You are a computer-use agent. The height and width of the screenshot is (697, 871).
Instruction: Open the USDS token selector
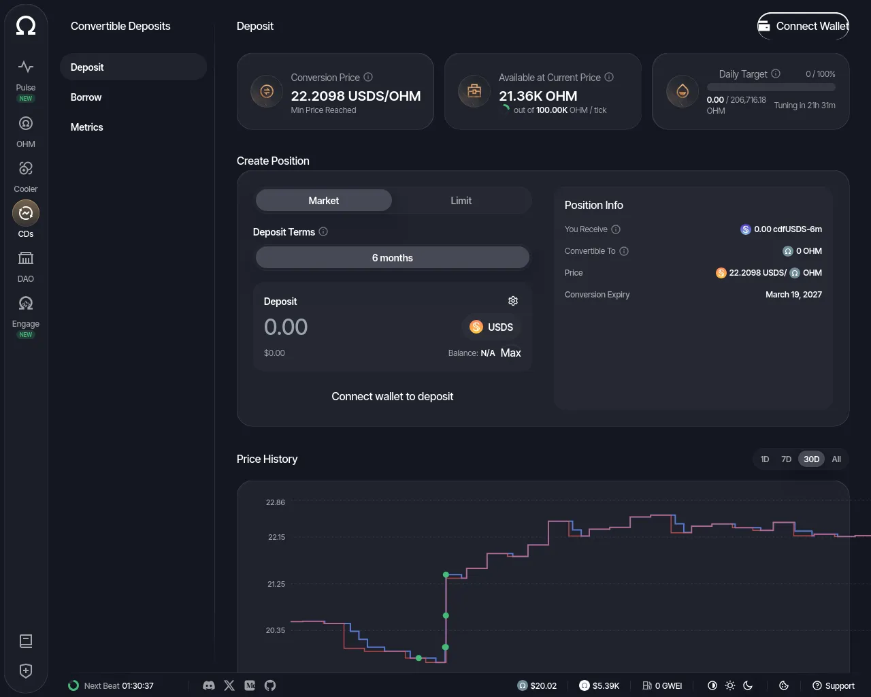491,327
